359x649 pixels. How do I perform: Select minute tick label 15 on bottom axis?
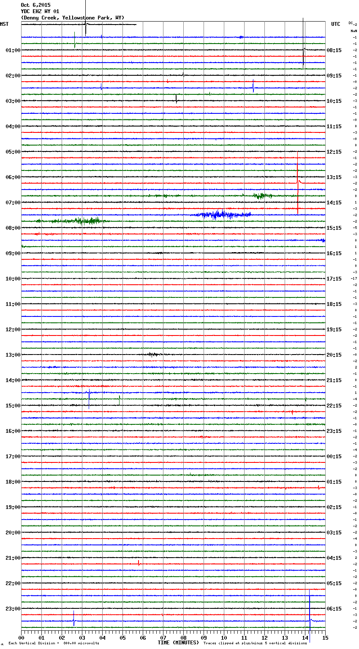325,638
